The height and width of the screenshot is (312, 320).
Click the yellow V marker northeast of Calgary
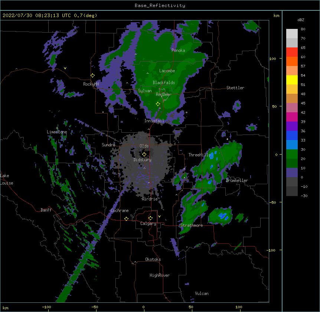click(x=159, y=216)
